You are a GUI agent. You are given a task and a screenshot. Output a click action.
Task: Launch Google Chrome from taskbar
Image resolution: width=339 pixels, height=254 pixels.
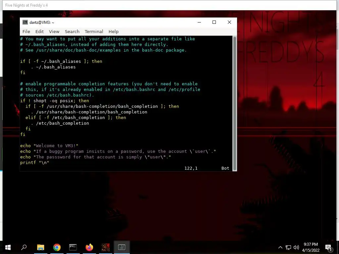57,247
